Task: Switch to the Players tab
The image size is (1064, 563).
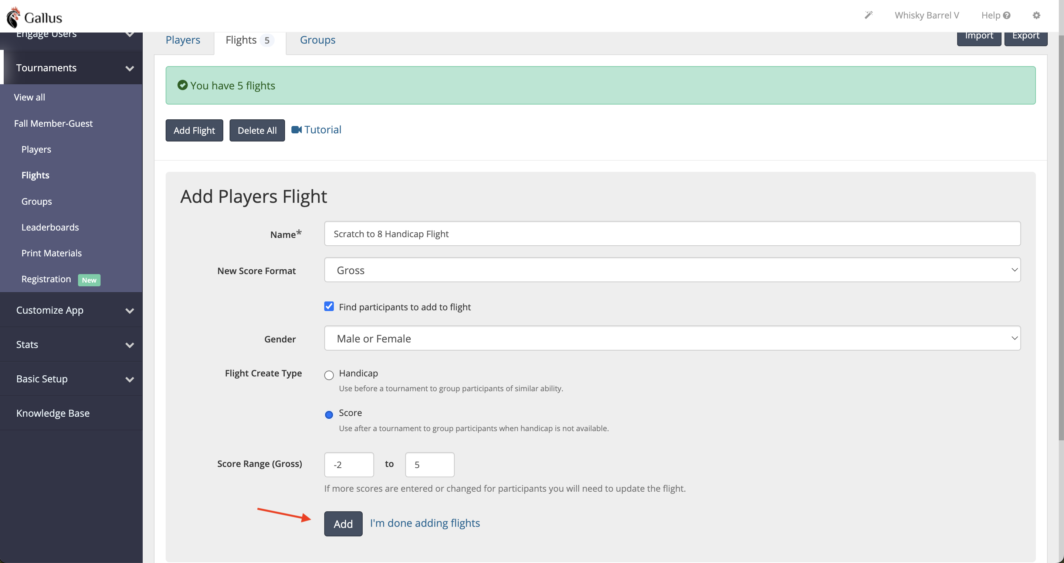Action: point(183,40)
